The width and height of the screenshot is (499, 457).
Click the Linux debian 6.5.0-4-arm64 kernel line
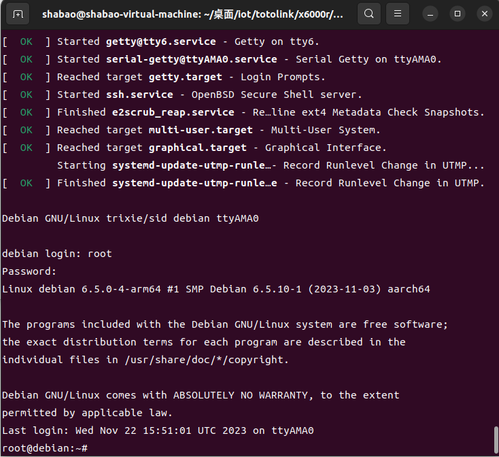(x=216, y=289)
